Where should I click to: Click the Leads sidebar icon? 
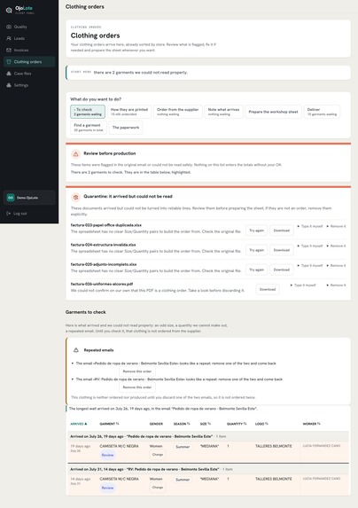tap(9, 38)
